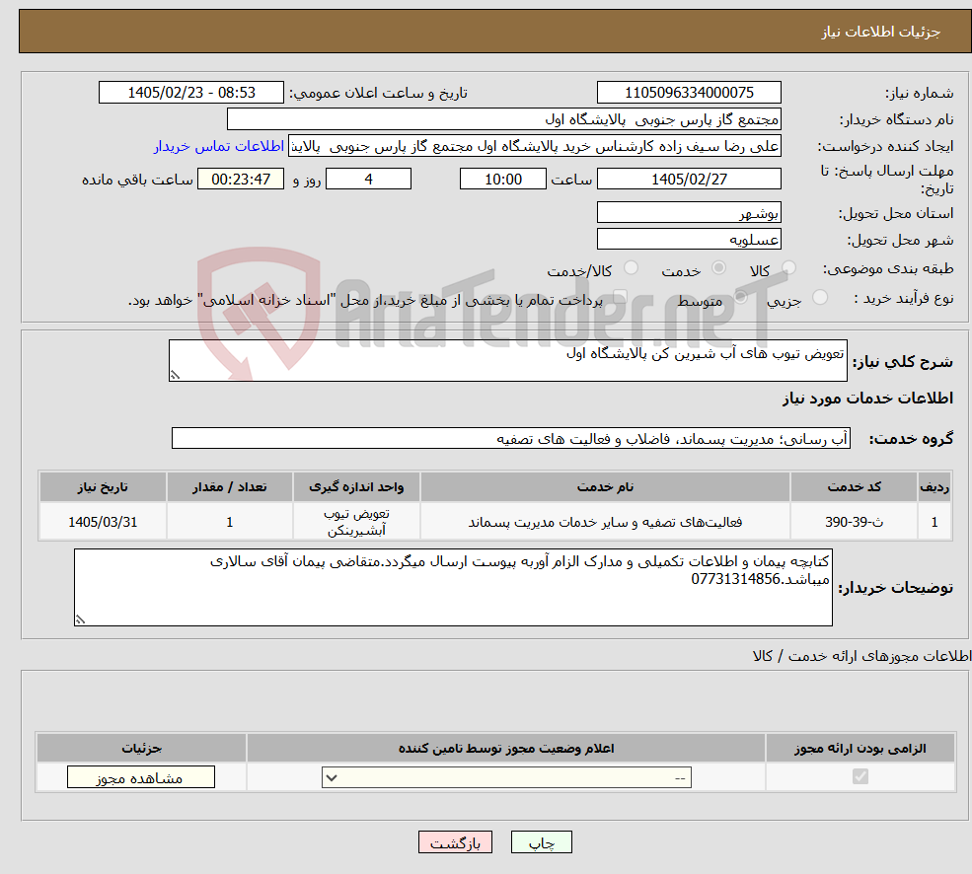
Task: Click the چاپ print button
Action: coord(541,842)
